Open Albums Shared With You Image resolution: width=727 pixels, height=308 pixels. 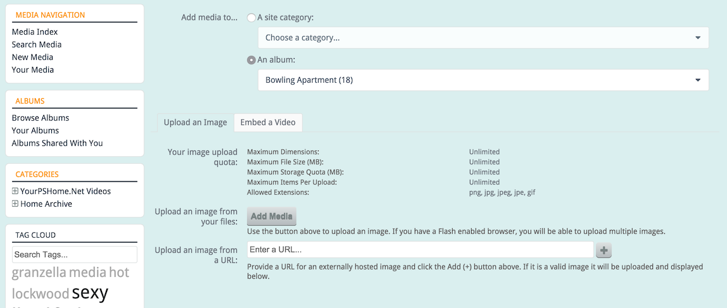click(58, 143)
